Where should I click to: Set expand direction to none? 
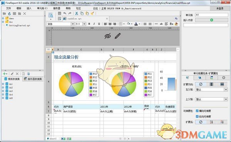(x=201, y=84)
